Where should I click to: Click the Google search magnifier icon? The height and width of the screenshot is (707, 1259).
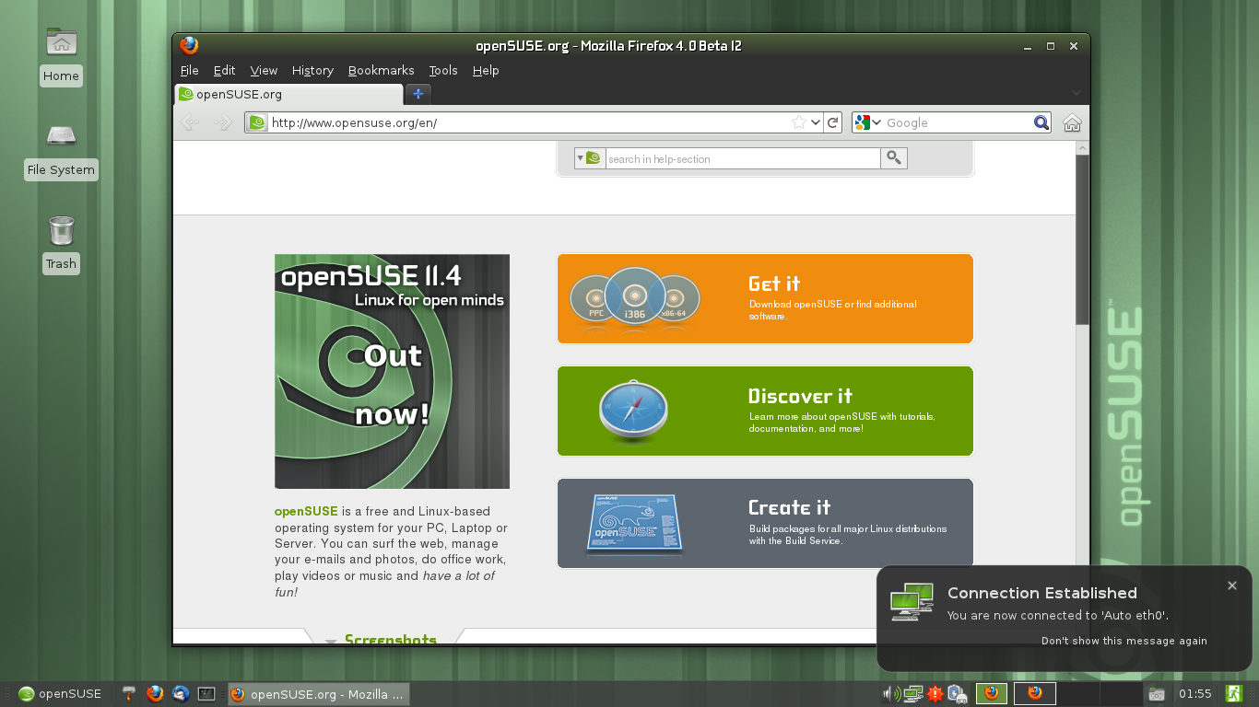coord(1041,122)
